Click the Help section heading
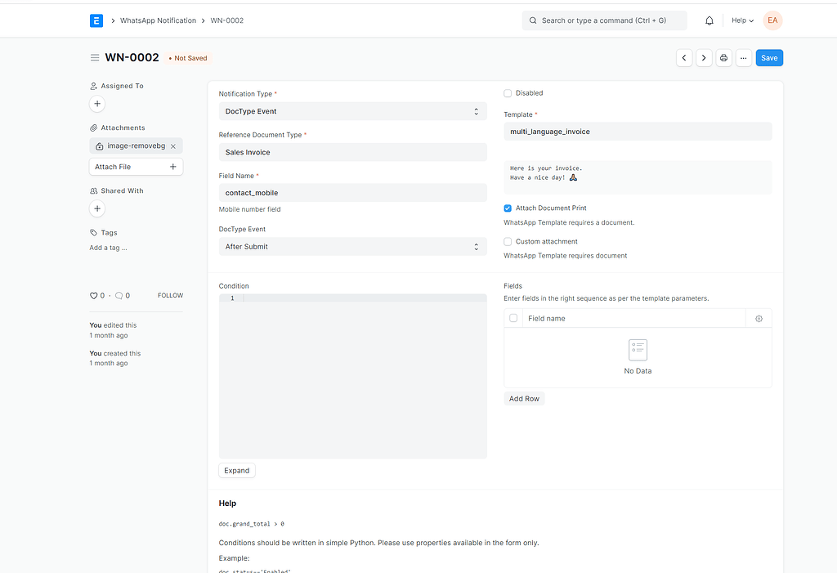 (227, 504)
